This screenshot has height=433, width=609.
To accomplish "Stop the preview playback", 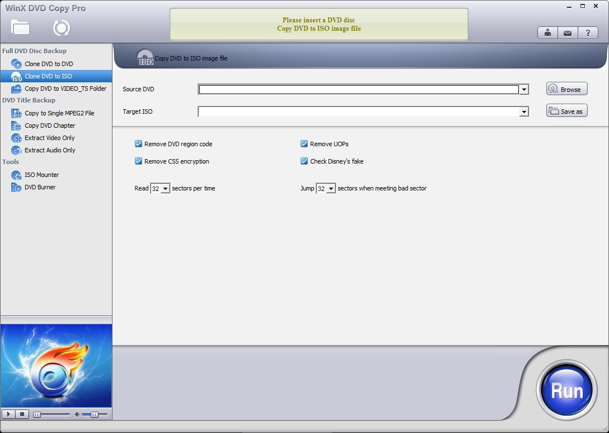I will coord(22,415).
